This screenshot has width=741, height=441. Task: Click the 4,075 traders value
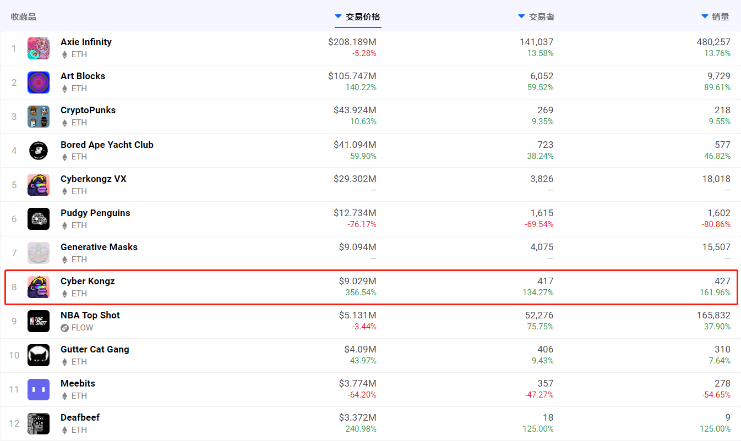pos(542,247)
